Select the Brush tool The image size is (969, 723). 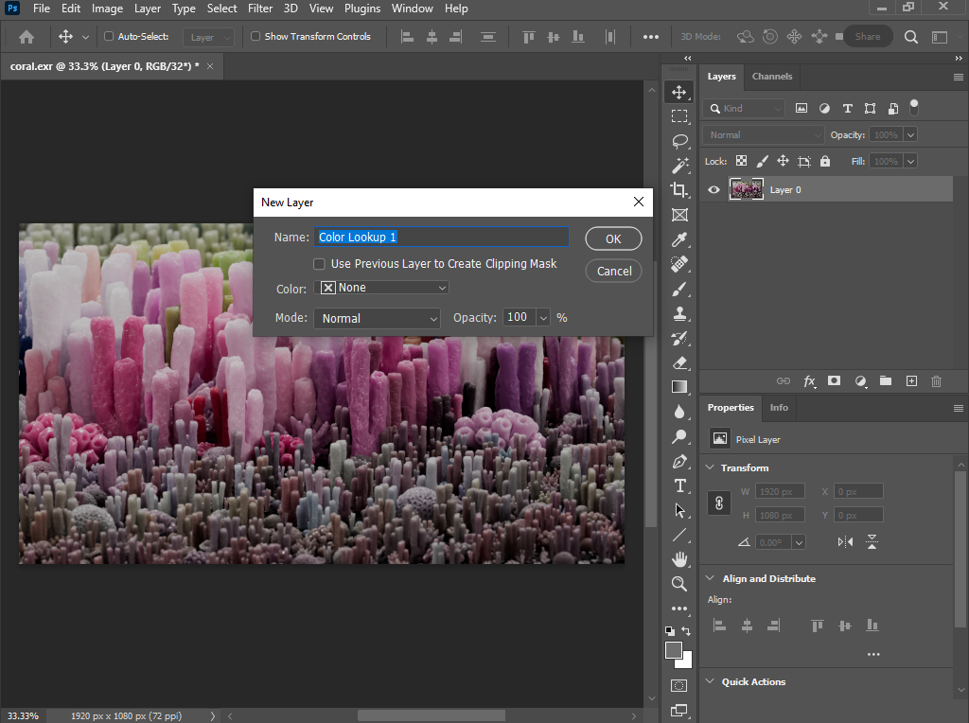[679, 289]
